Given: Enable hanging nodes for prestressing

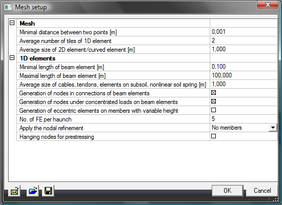Looking at the screenshot, I should click(213, 136).
